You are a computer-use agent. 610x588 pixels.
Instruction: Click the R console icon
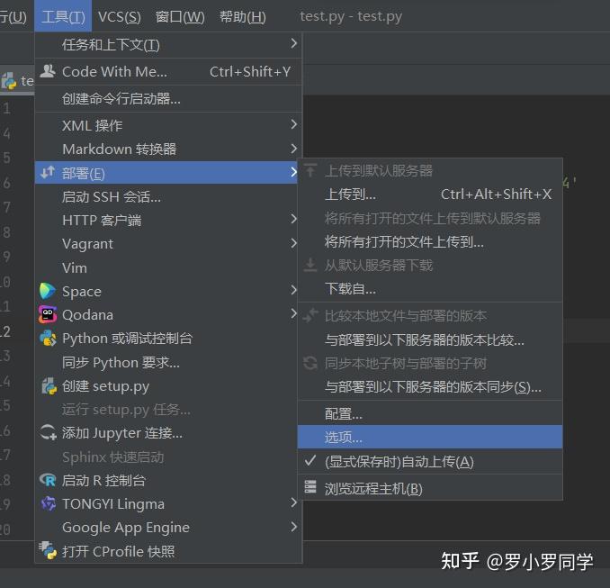click(x=48, y=480)
